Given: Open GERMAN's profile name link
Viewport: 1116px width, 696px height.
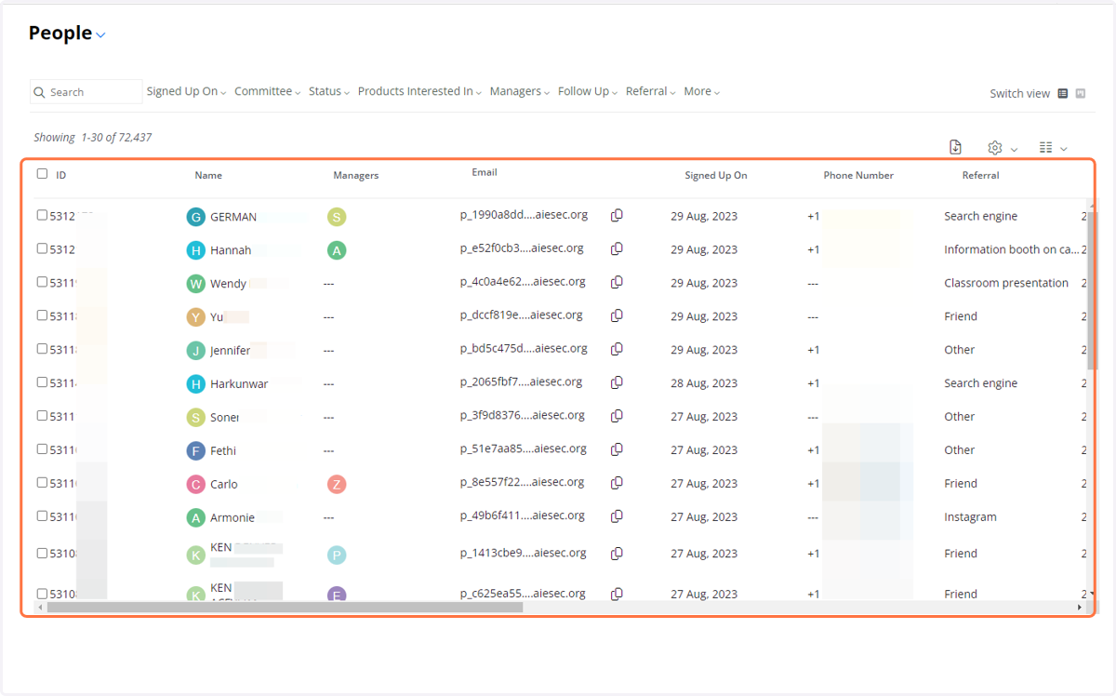Looking at the screenshot, I should pos(233,217).
